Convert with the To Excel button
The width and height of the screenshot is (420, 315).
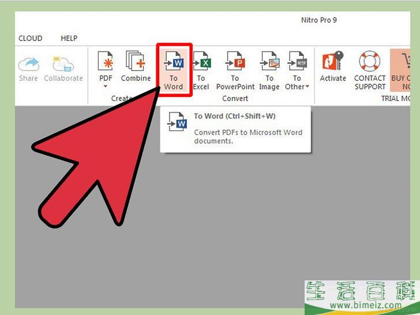click(x=201, y=71)
